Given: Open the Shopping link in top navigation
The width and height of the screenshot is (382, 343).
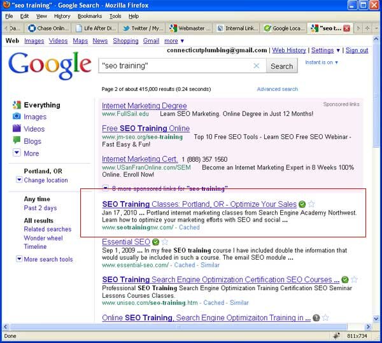Looking at the screenshot, I should click(x=125, y=41).
